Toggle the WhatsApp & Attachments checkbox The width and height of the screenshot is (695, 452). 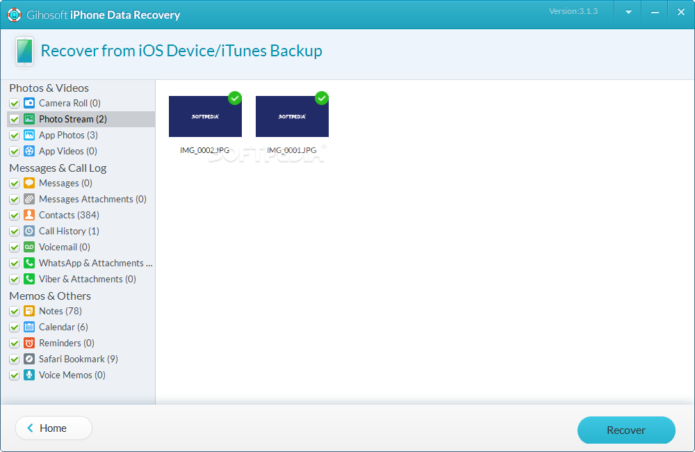click(x=14, y=263)
